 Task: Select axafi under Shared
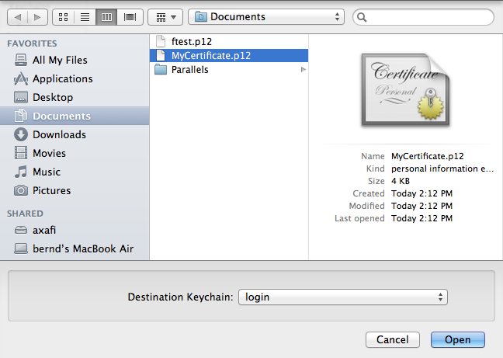(x=44, y=230)
